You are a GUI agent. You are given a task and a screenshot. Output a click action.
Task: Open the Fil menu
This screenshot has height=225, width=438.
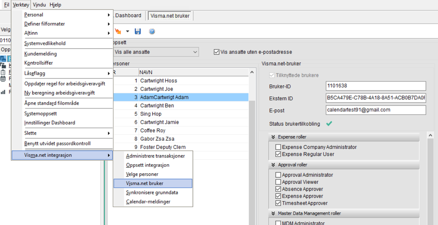(x=7, y=5)
